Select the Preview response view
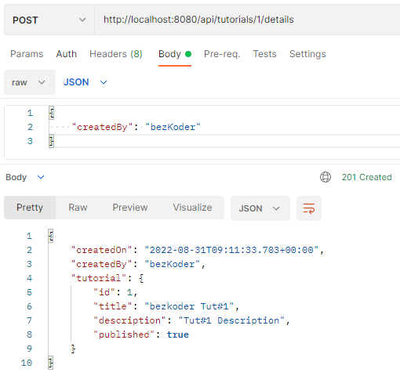Image resolution: width=400 pixels, height=376 pixels. point(130,208)
